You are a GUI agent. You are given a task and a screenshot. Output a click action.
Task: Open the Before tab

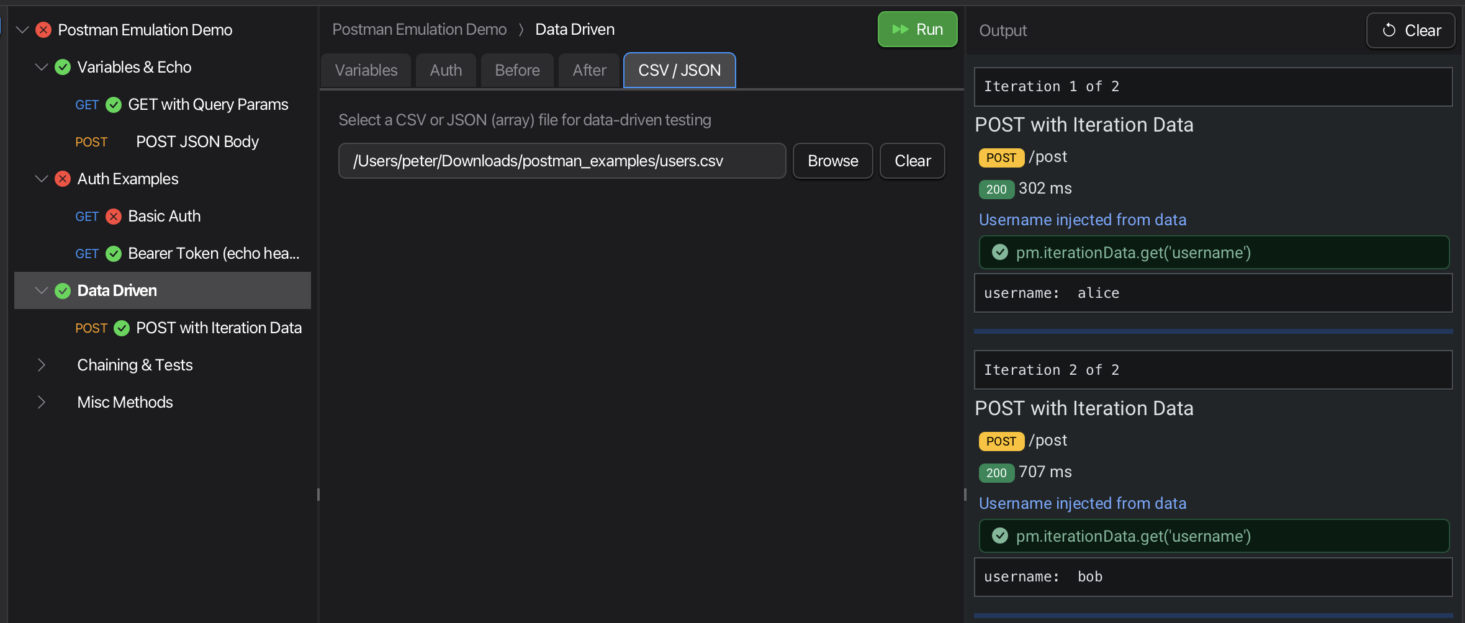(x=516, y=70)
